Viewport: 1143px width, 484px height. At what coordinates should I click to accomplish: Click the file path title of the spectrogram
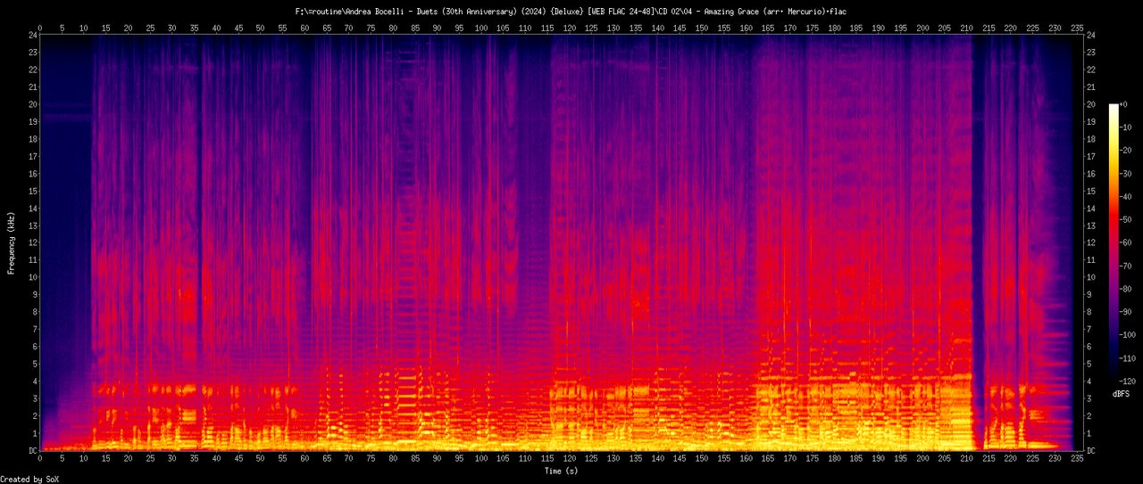[x=571, y=11]
